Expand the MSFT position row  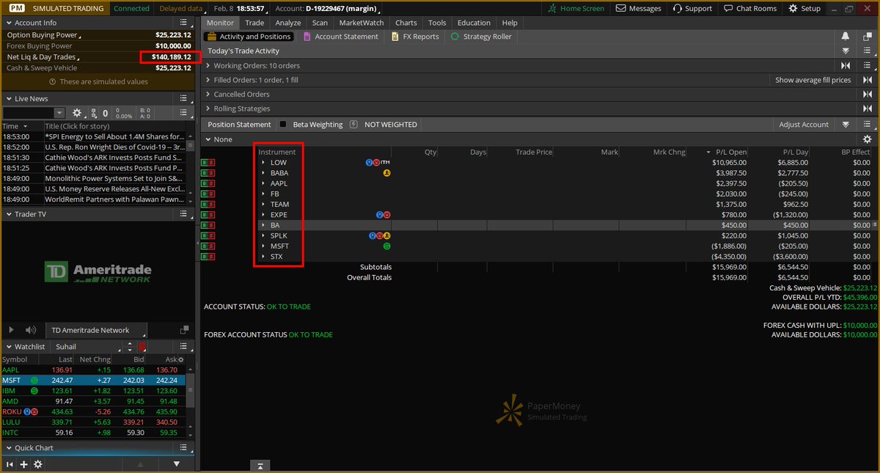[x=263, y=246]
